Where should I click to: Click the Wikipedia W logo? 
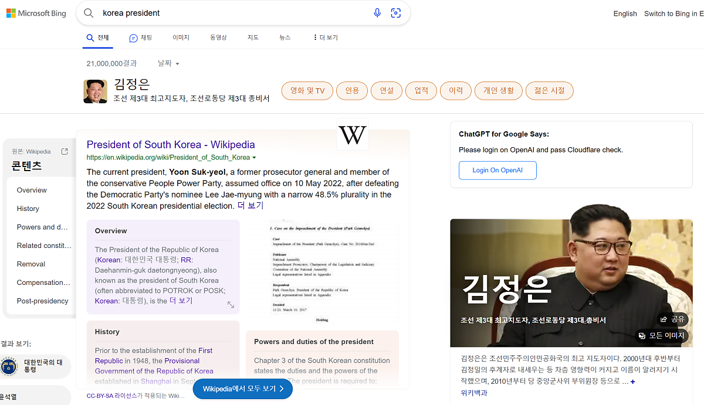coord(353,135)
